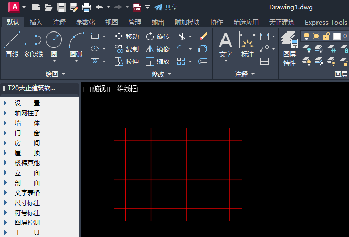Screen dimensions: 349x237
Task: Choose the Ellipse draw tool icon
Action: pos(95,49)
